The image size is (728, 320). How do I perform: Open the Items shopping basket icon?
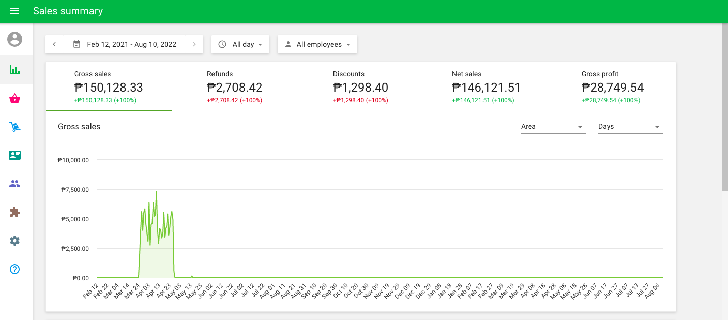point(15,98)
